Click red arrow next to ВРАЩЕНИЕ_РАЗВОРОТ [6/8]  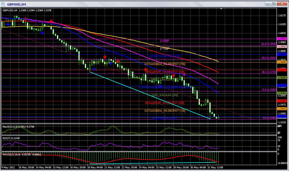[x=145, y=70]
